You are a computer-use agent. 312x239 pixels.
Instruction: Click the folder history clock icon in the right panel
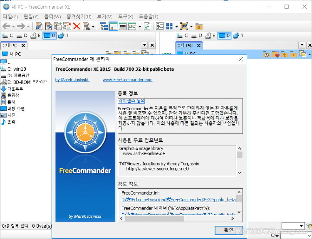266,54
